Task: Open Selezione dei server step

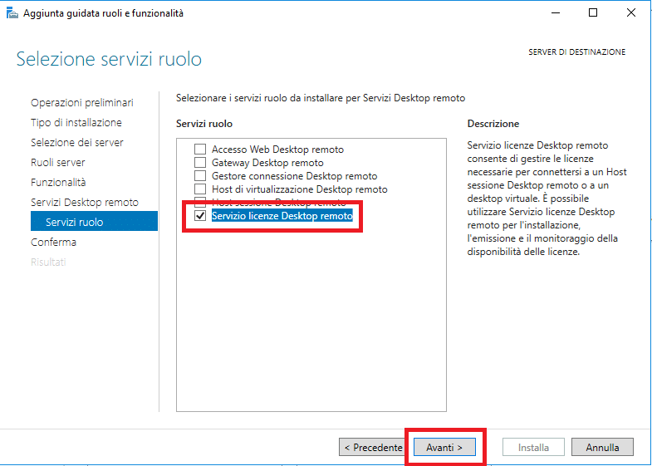Action: tap(77, 143)
